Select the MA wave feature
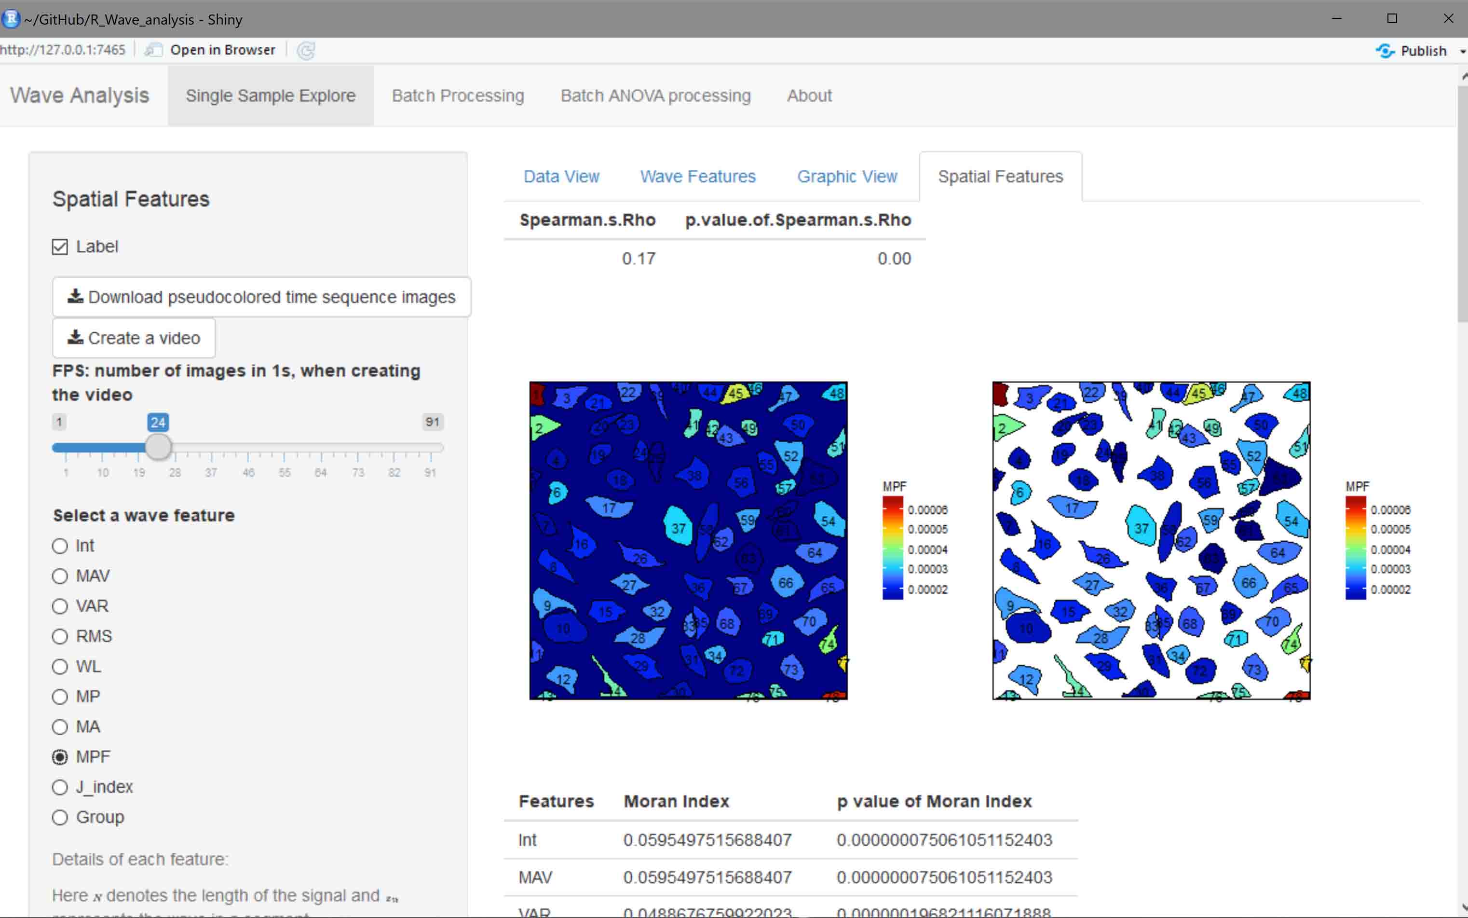The image size is (1468, 918). (x=59, y=727)
